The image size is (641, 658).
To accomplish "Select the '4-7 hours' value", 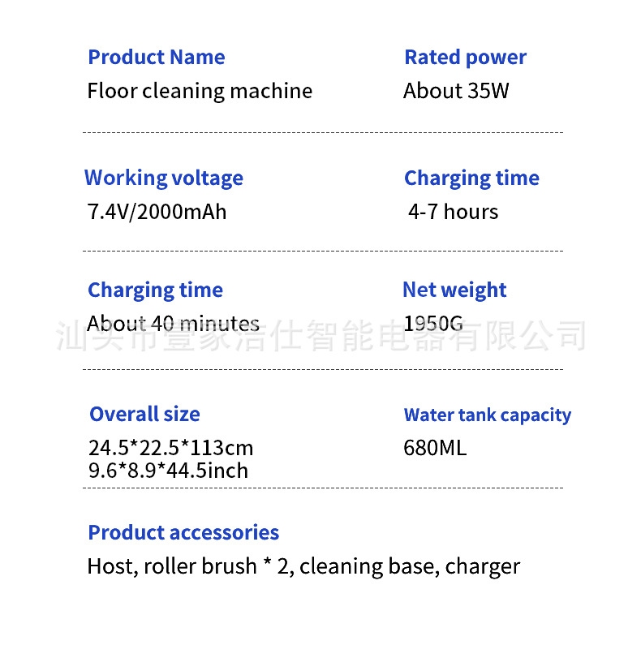I will 453,213.
